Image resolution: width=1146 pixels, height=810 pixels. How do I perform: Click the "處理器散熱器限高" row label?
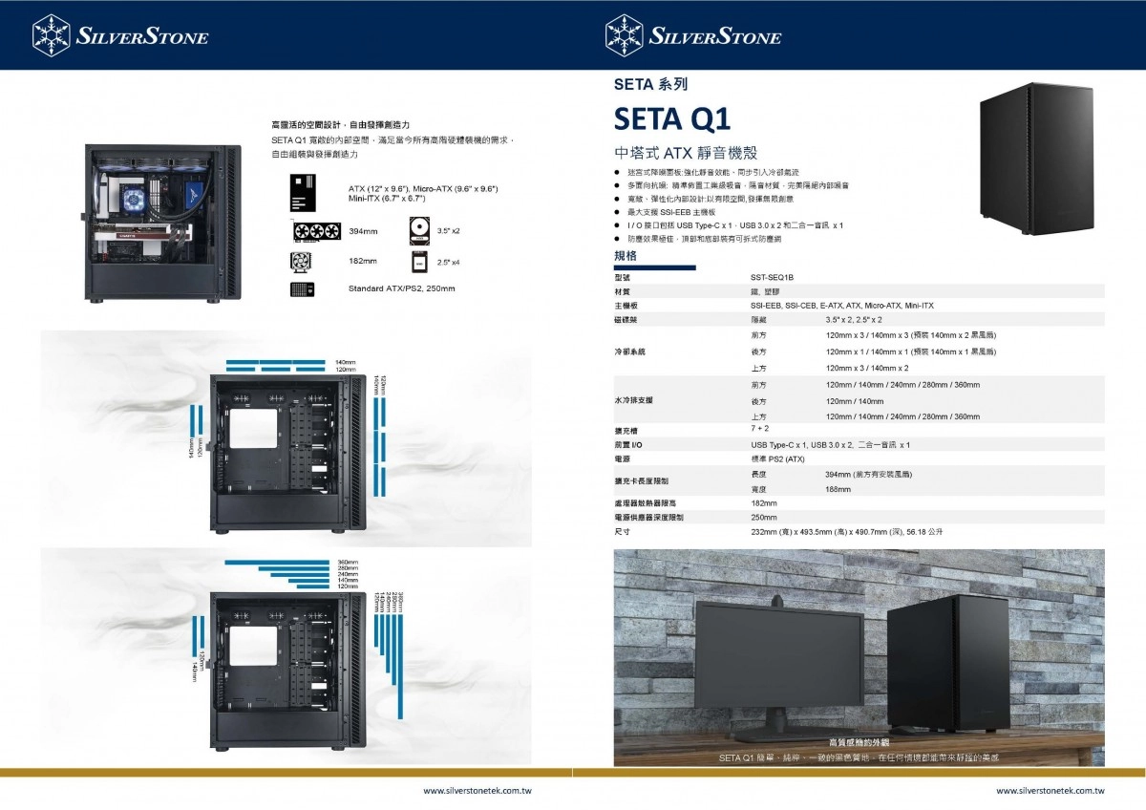(645, 502)
